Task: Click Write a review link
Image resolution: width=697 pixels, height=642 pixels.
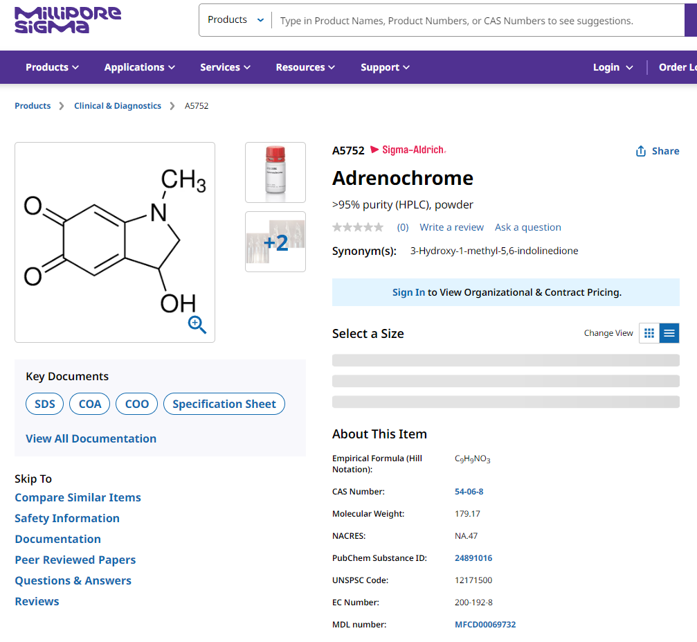Action: pos(451,227)
